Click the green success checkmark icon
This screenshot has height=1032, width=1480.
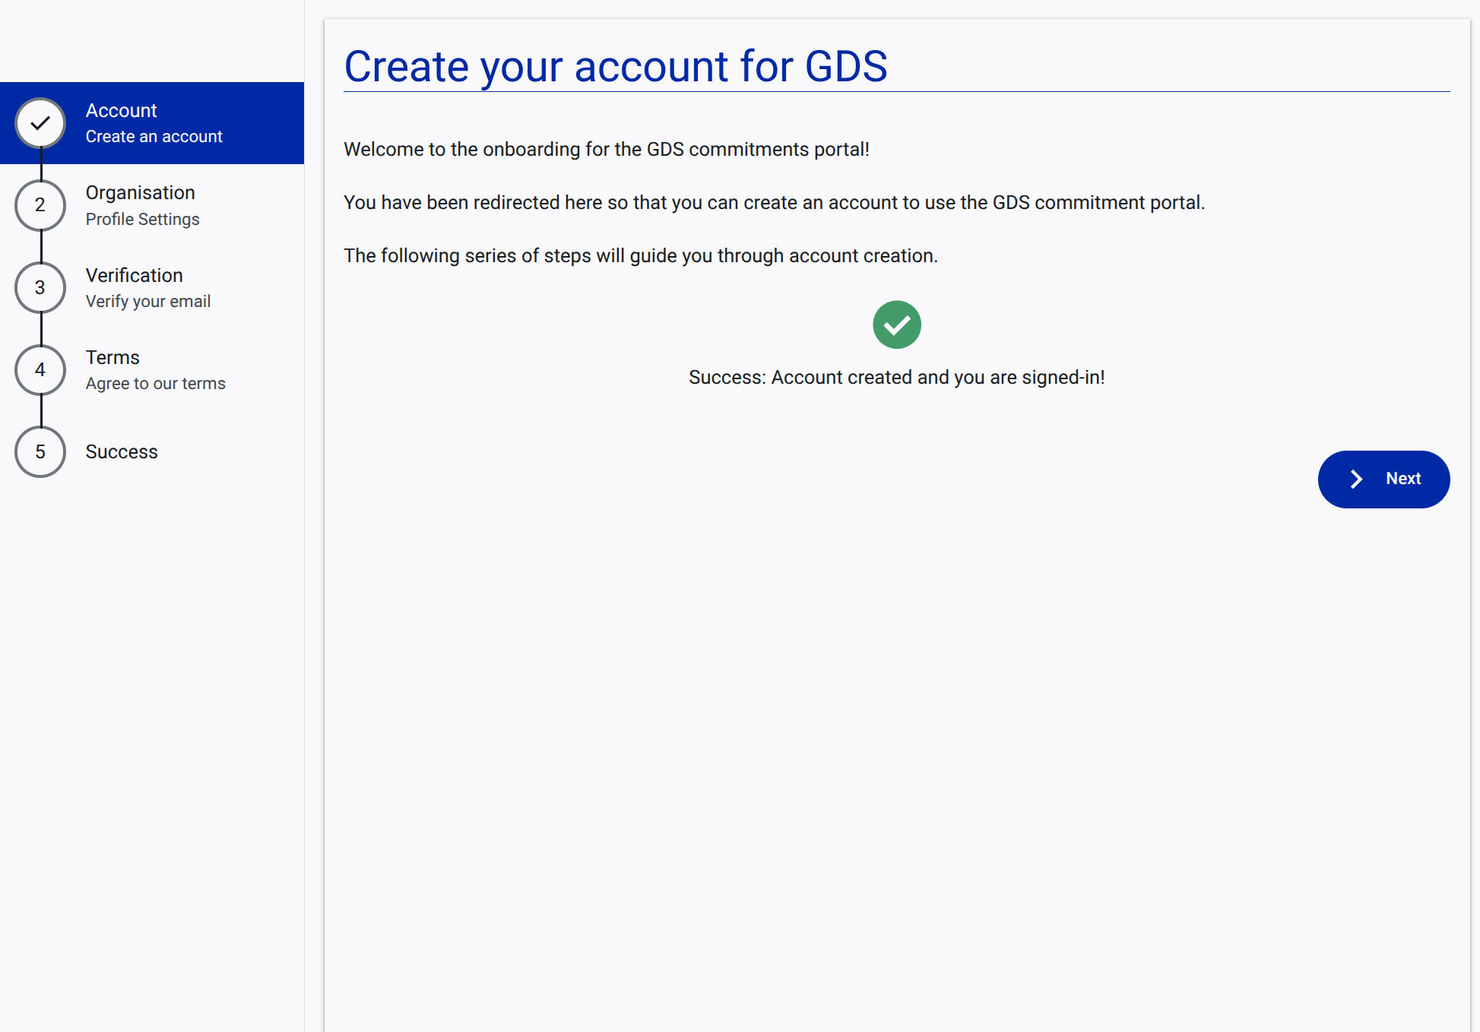[x=896, y=324]
